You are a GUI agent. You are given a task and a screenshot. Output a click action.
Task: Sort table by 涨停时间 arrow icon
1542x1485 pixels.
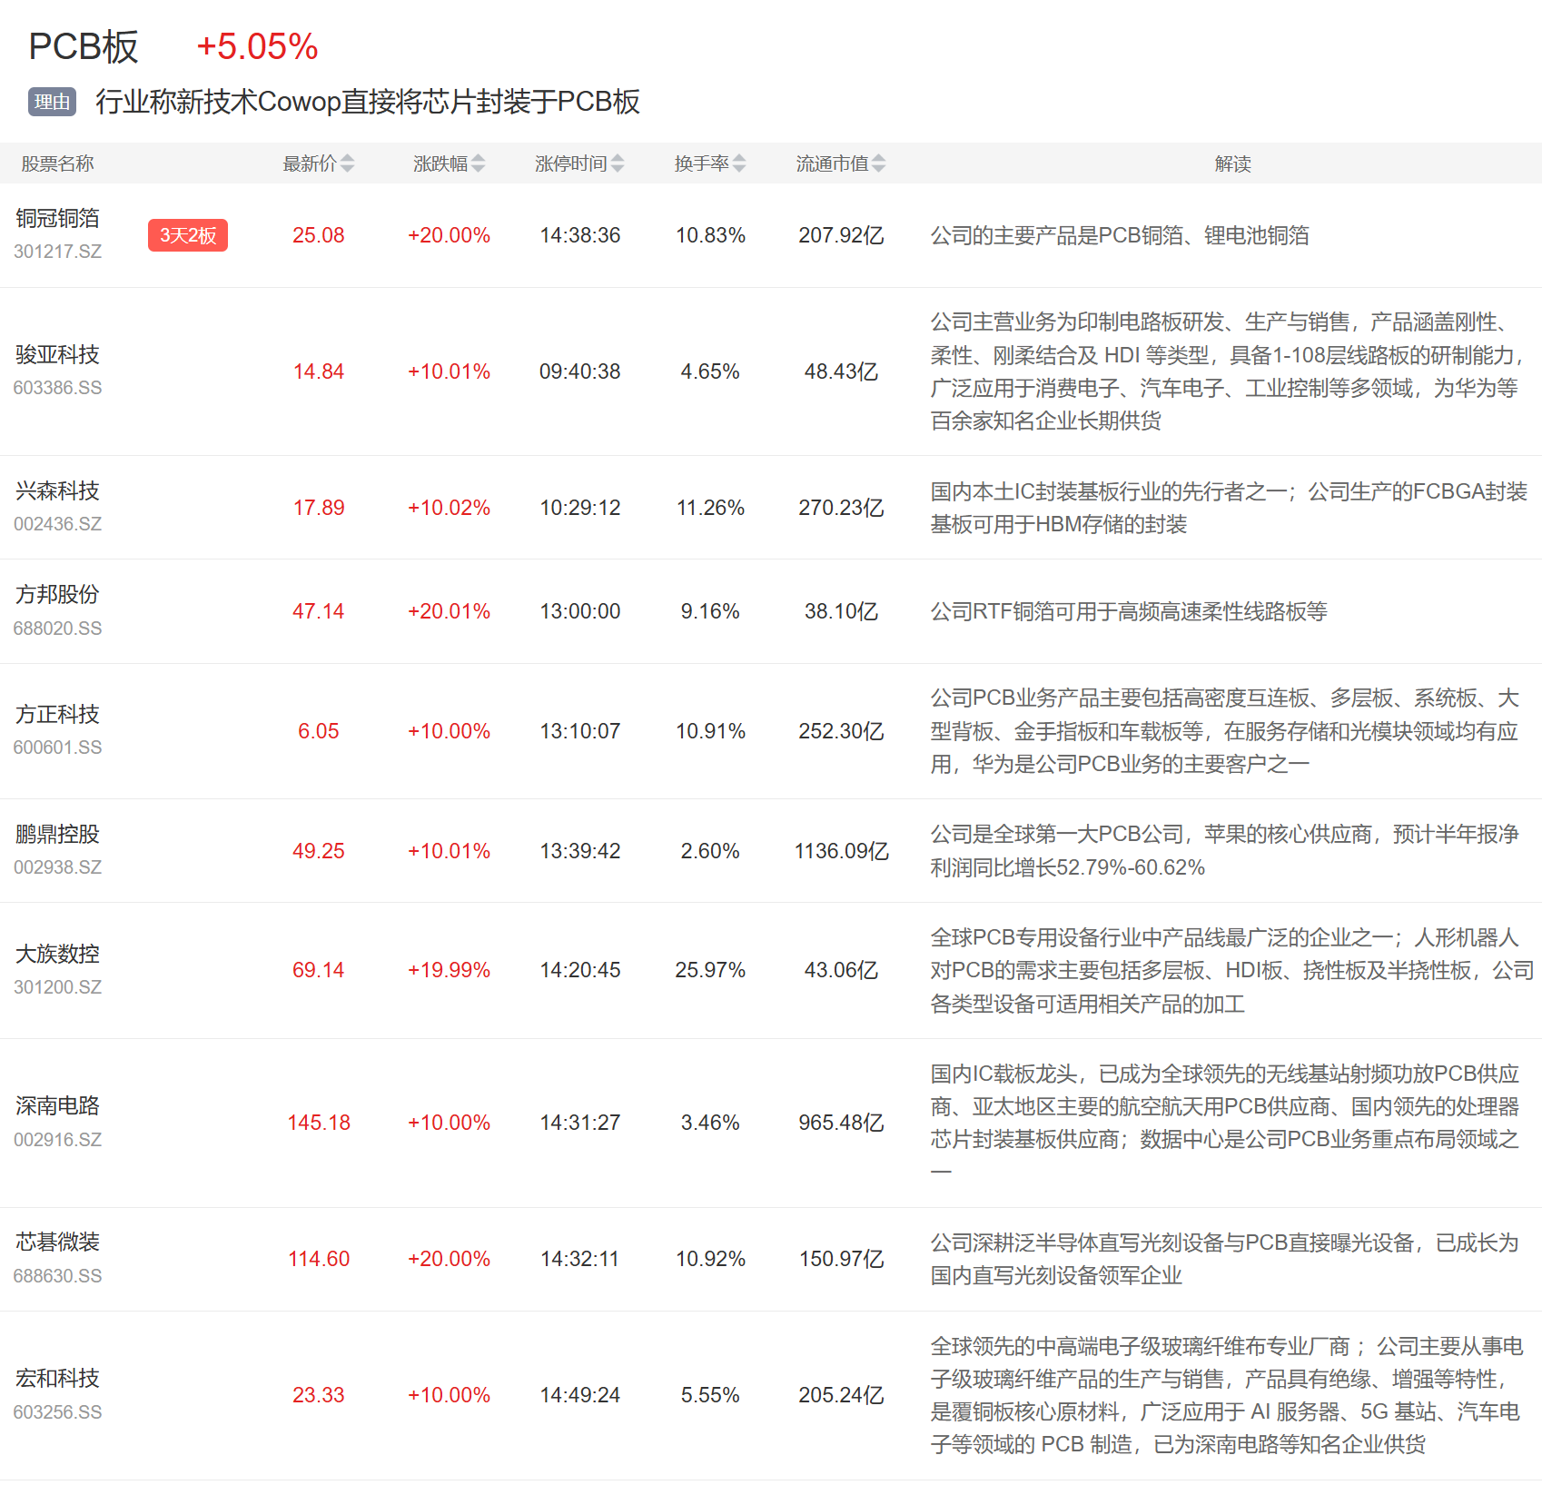click(618, 163)
